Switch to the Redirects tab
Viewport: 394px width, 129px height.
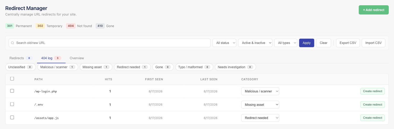point(21,58)
